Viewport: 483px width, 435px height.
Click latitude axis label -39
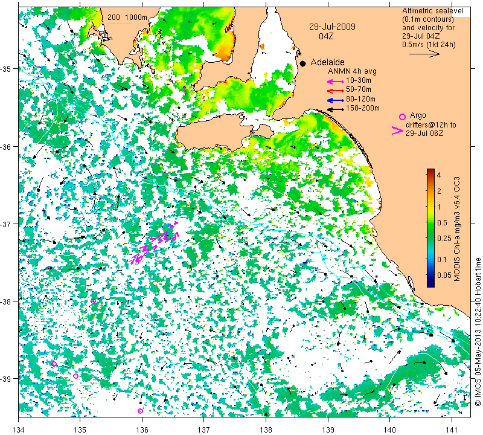pyautogui.click(x=6, y=379)
